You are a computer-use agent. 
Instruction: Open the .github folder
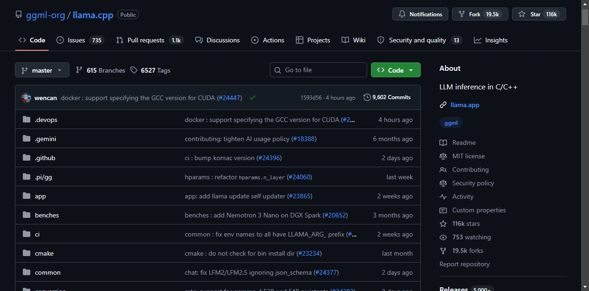coord(45,158)
